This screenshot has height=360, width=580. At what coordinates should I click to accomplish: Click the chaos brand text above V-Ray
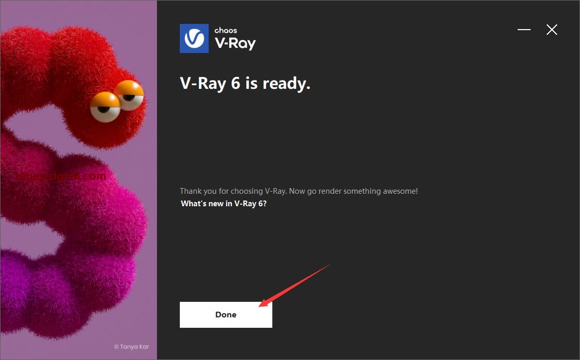pos(226,30)
